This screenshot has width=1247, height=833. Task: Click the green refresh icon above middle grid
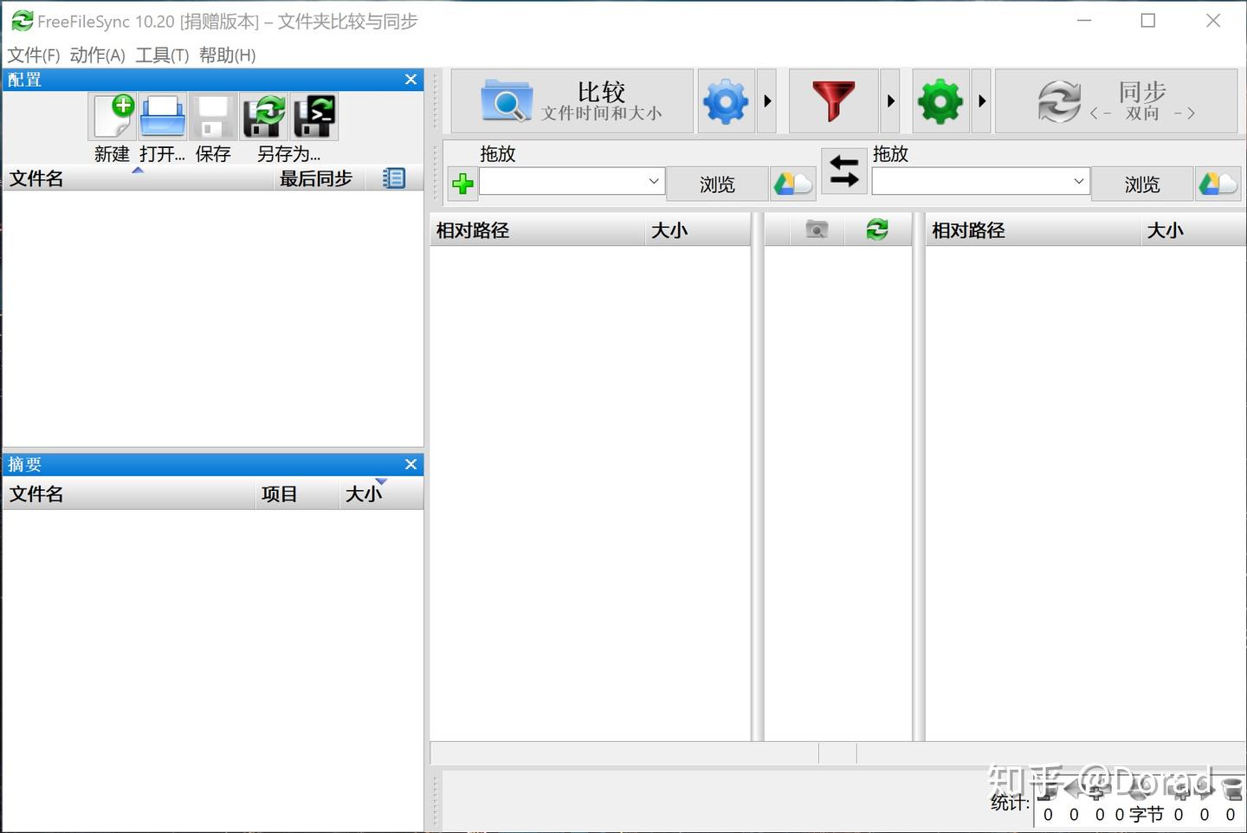point(878,229)
